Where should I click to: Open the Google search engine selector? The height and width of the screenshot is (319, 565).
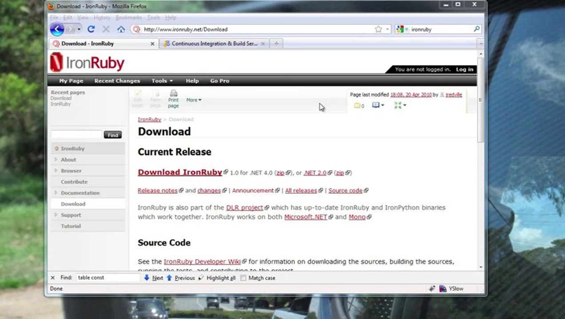[402, 29]
